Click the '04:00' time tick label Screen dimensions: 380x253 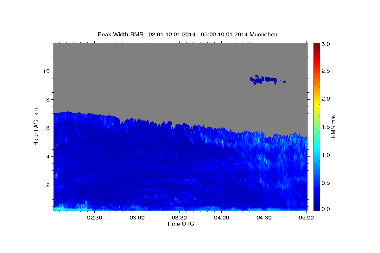(x=222, y=218)
